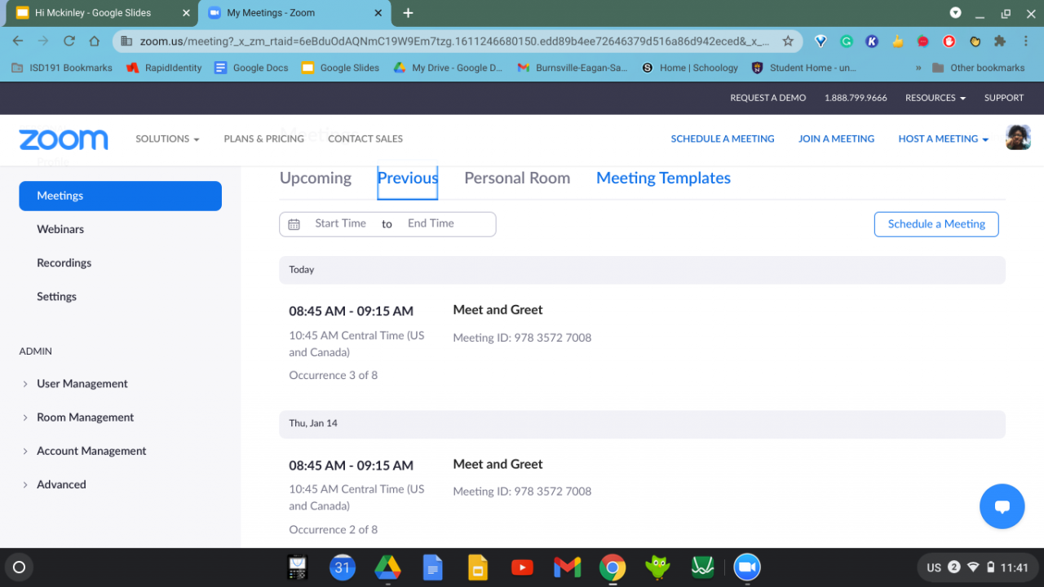Open Settings in the sidebar
The width and height of the screenshot is (1044, 587).
coord(56,297)
